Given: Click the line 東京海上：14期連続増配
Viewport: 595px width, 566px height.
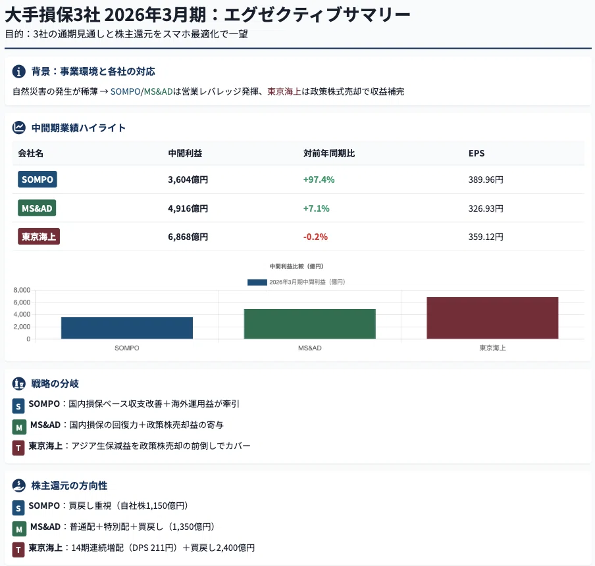Looking at the screenshot, I should click(x=142, y=548).
